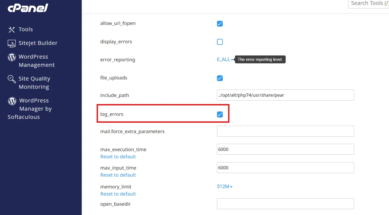Click the Site Quality Monitoring magnifier icon
This screenshot has width=389, height=215.
point(12,79)
